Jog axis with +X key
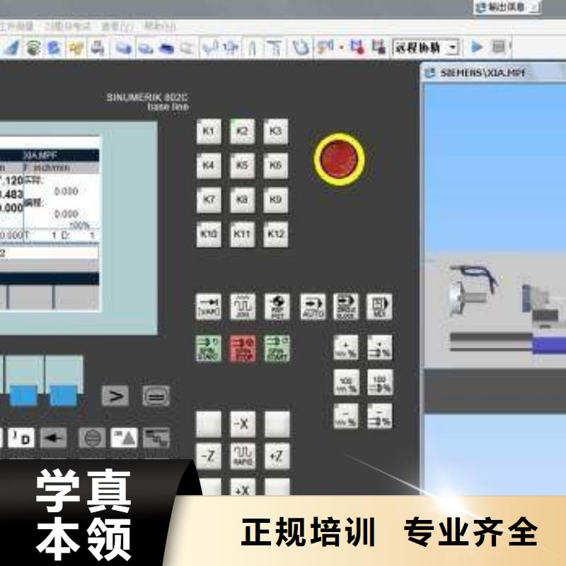Image resolution: width=566 pixels, height=566 pixels. 242,487
